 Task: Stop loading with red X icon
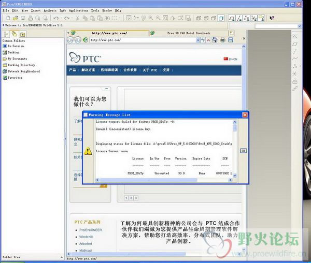(208, 40)
